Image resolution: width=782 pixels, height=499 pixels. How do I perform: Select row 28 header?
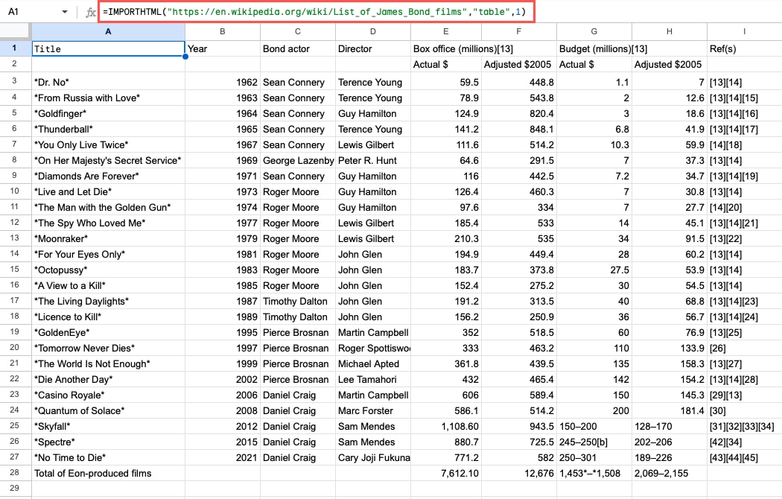15,473
